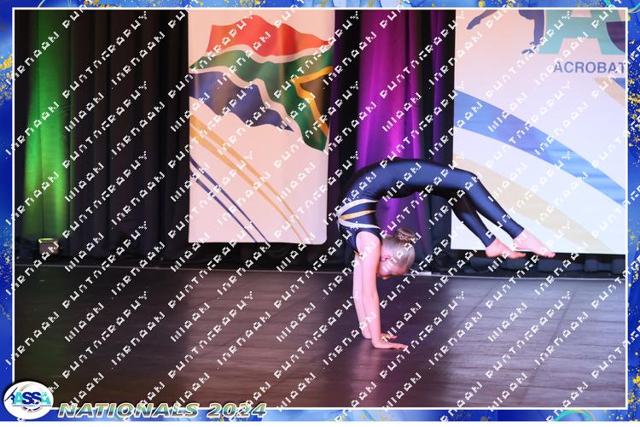The image size is (640, 427).
Task: Click the ASSA logo badge
Action: coord(28,400)
